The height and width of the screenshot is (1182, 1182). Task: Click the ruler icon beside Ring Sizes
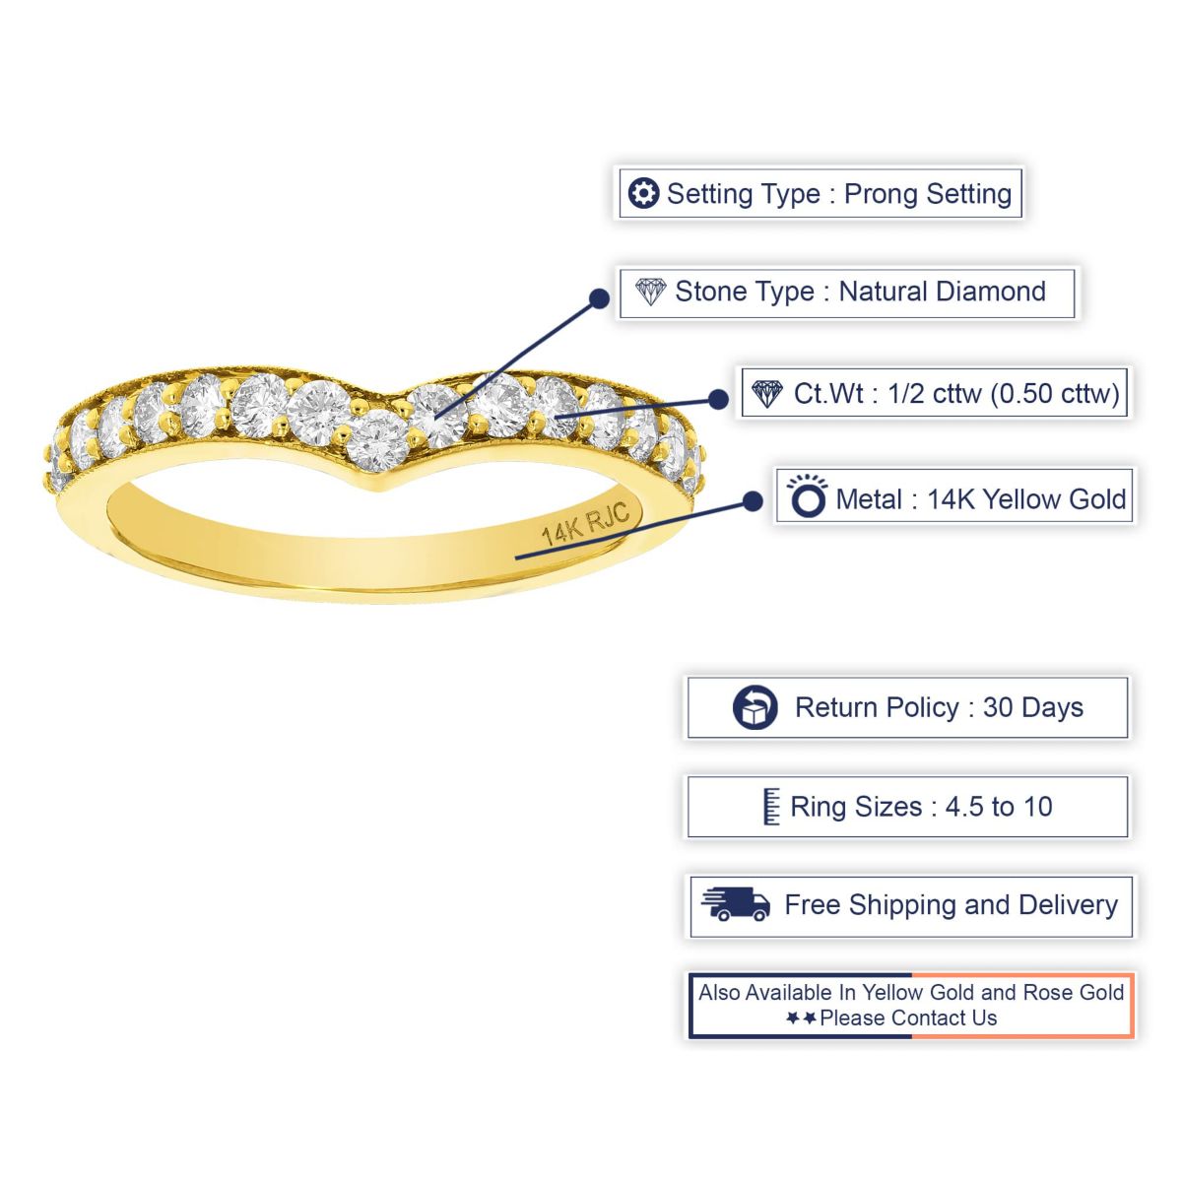pyautogui.click(x=771, y=806)
